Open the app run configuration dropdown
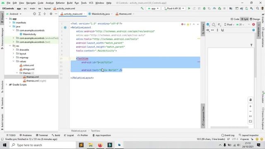Image resolution: width=265 pixels, height=149 pixels. 153,8
